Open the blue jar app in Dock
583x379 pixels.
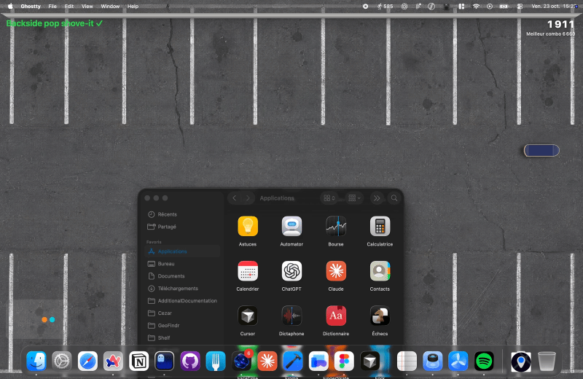click(432, 361)
